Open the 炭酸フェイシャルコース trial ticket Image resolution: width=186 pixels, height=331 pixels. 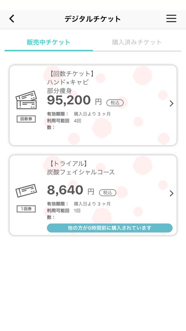tap(93, 195)
